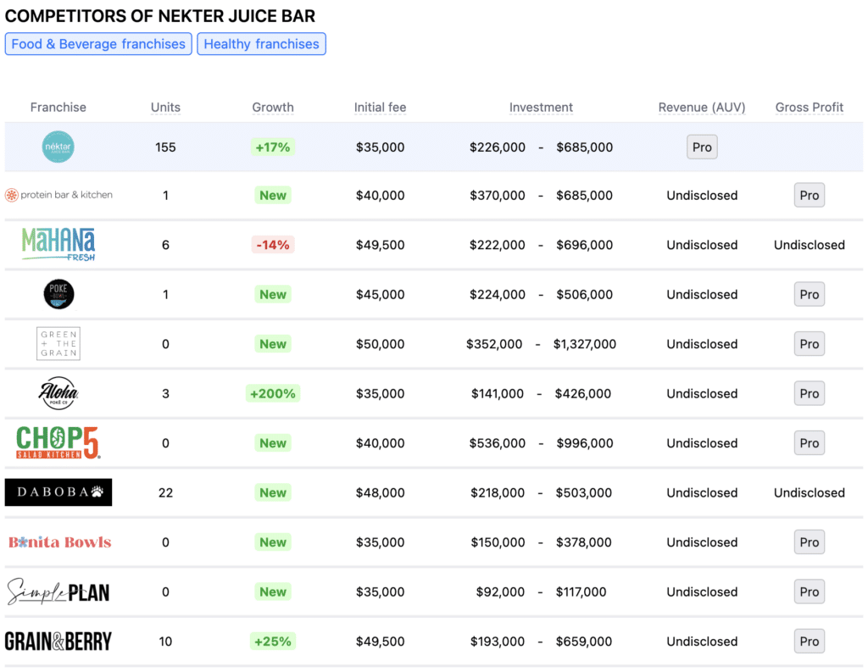Screen dimensions: 868x672
Task: Click the $659,000 investment value
Action: [584, 641]
